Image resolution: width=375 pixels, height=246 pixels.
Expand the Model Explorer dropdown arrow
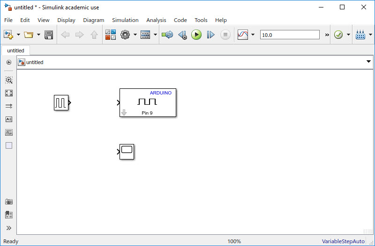click(155, 35)
